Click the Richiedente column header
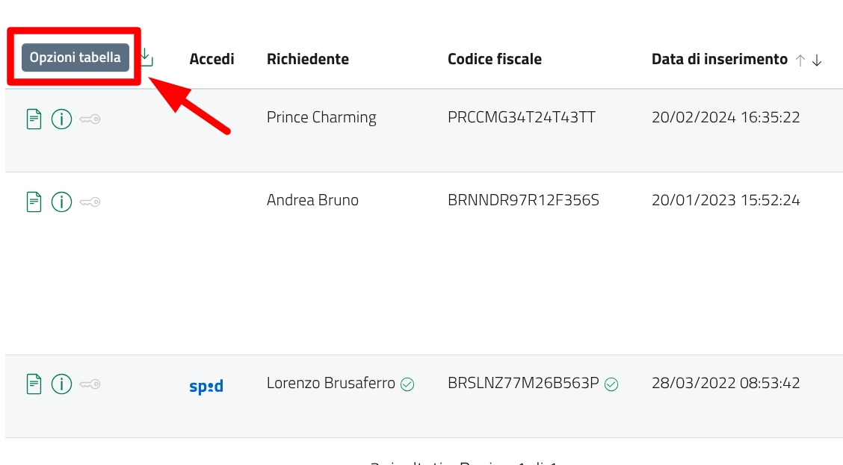 pyautogui.click(x=307, y=59)
